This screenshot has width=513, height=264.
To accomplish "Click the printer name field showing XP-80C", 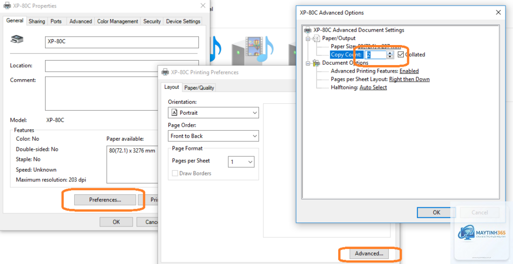I will coord(122,42).
